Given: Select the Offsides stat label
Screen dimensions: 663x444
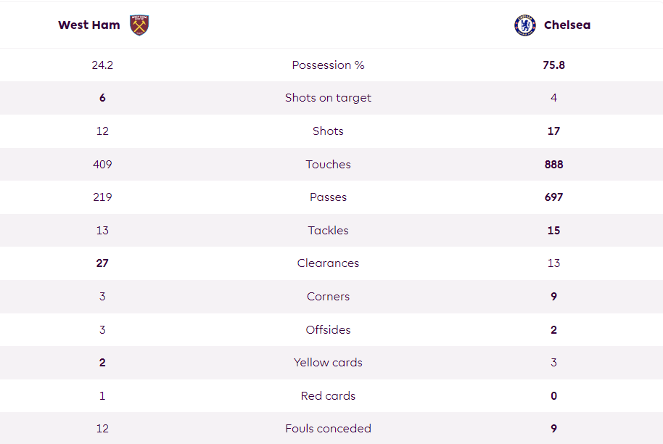Looking at the screenshot, I should pos(328,330).
